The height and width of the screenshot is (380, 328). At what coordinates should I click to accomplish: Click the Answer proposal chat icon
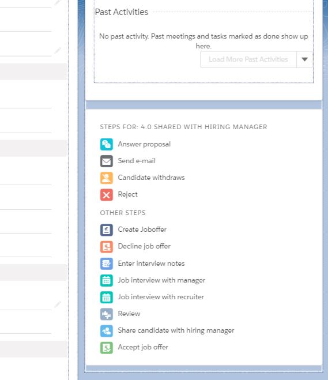pyautogui.click(x=106, y=144)
